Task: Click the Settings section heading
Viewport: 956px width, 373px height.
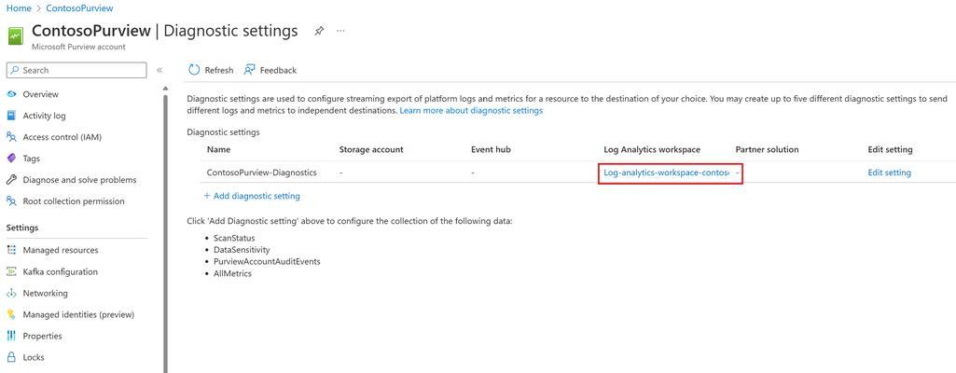Action: pyautogui.click(x=22, y=228)
